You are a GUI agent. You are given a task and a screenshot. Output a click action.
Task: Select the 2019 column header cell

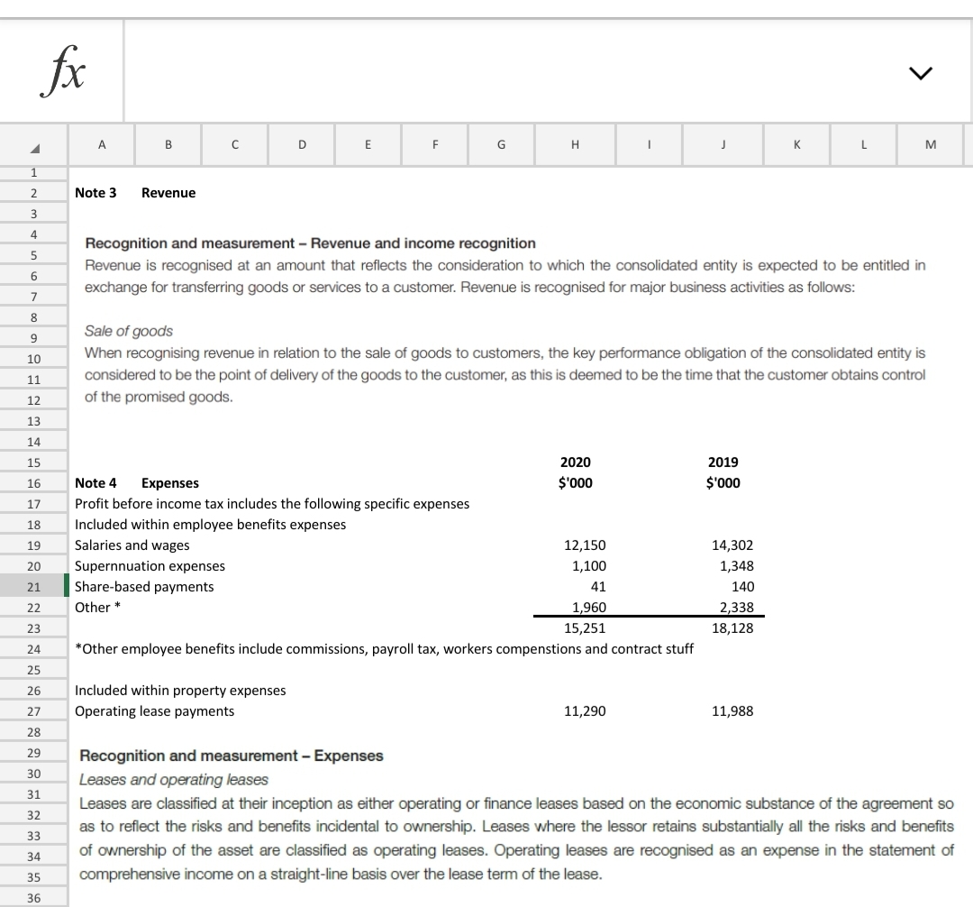[722, 462]
